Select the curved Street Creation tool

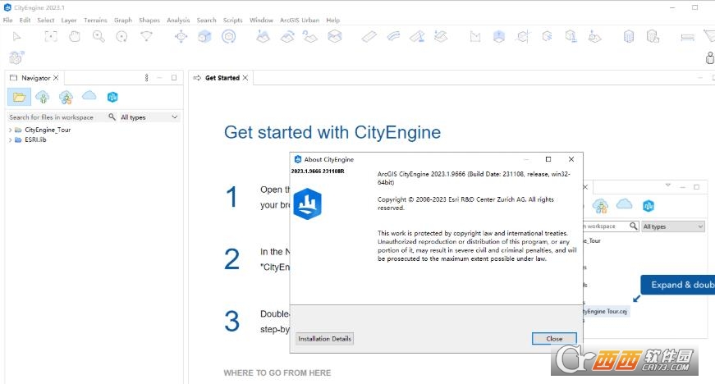pos(393,36)
